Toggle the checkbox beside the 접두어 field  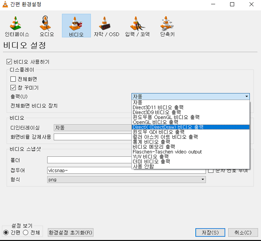(211, 170)
